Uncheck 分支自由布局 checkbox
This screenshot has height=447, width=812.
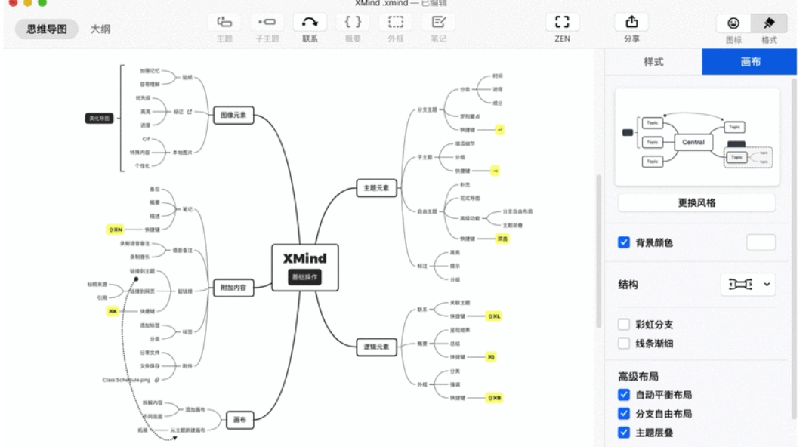pyautogui.click(x=624, y=413)
